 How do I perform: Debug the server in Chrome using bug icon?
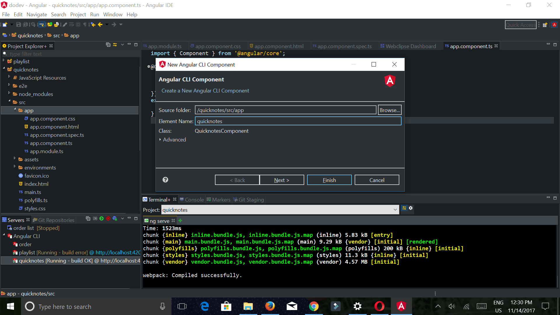115,219
